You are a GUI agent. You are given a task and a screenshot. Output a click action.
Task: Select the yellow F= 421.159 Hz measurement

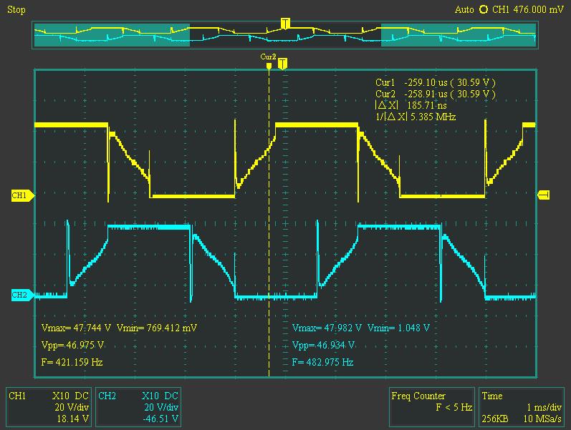click(73, 362)
